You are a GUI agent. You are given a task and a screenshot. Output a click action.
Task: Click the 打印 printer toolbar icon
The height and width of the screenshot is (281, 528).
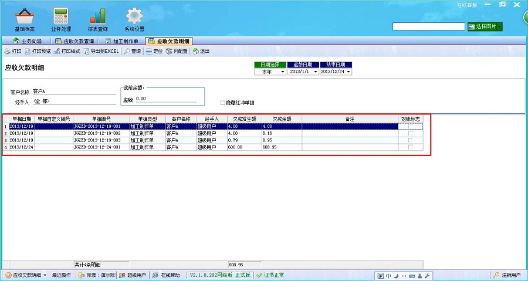[x=13, y=52]
